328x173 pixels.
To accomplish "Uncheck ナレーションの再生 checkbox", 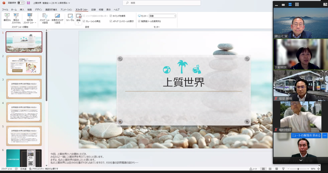I will pos(84,21).
